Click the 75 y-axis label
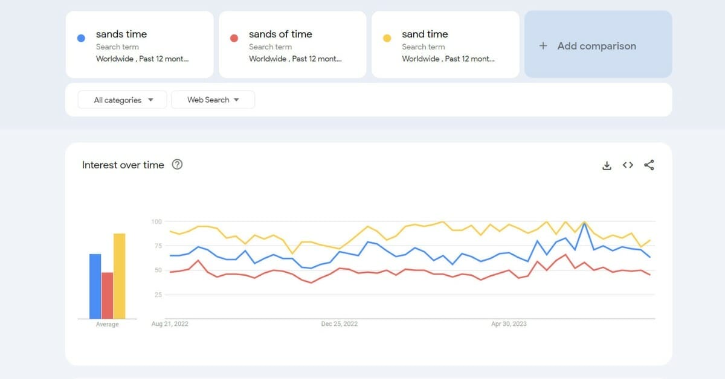Image resolution: width=725 pixels, height=379 pixels. pos(158,246)
